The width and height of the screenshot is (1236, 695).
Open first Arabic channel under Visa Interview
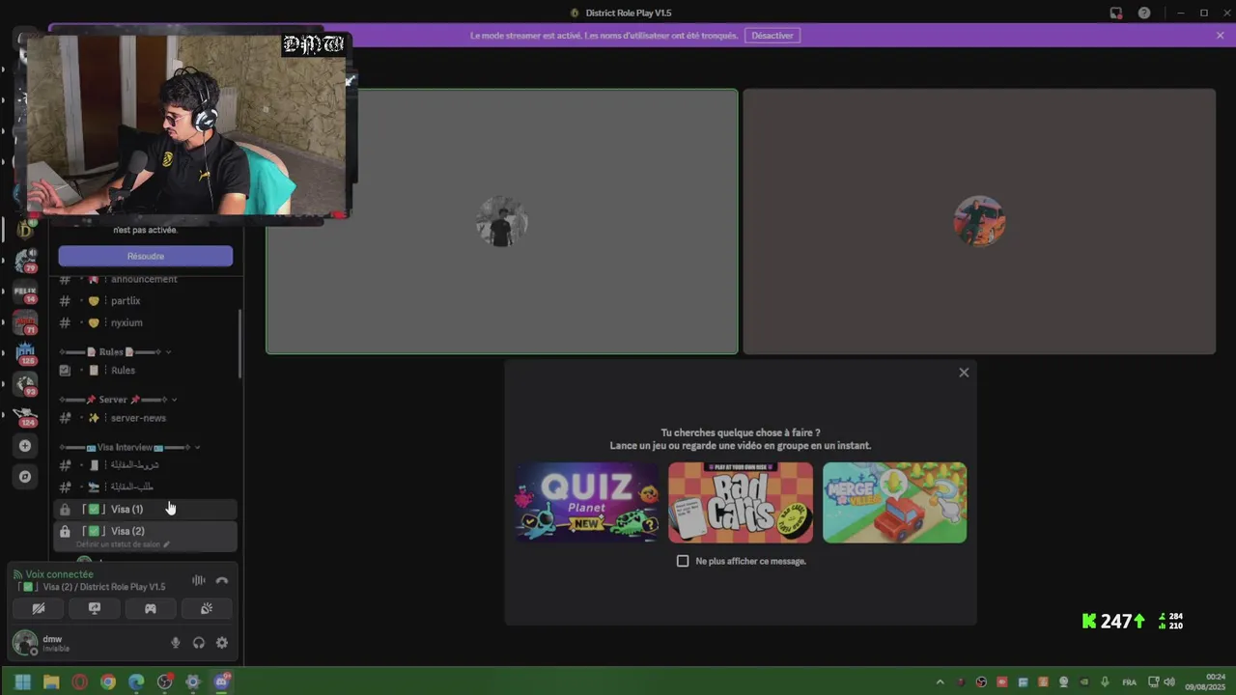pos(145,465)
